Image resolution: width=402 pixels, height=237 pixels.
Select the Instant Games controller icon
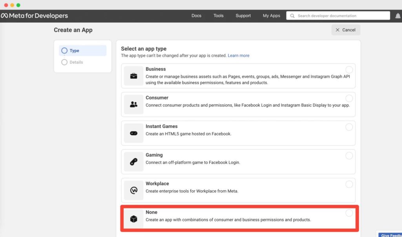click(x=133, y=132)
